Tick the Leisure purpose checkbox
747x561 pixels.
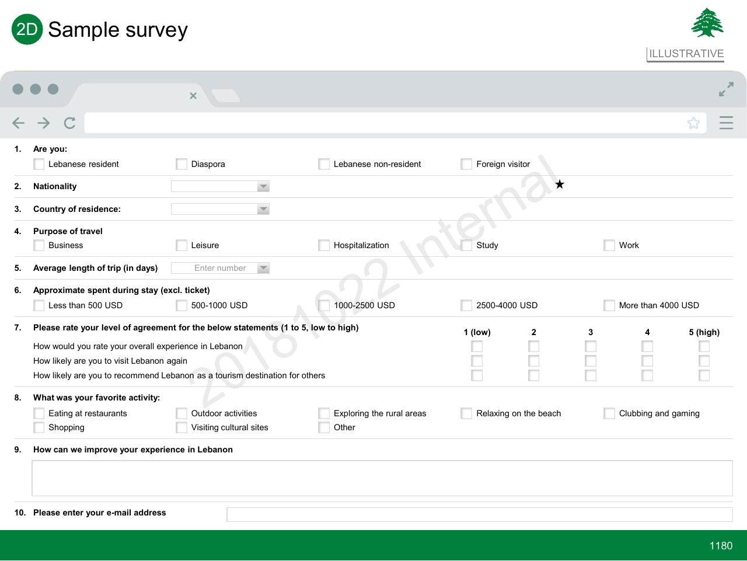pyautogui.click(x=181, y=245)
